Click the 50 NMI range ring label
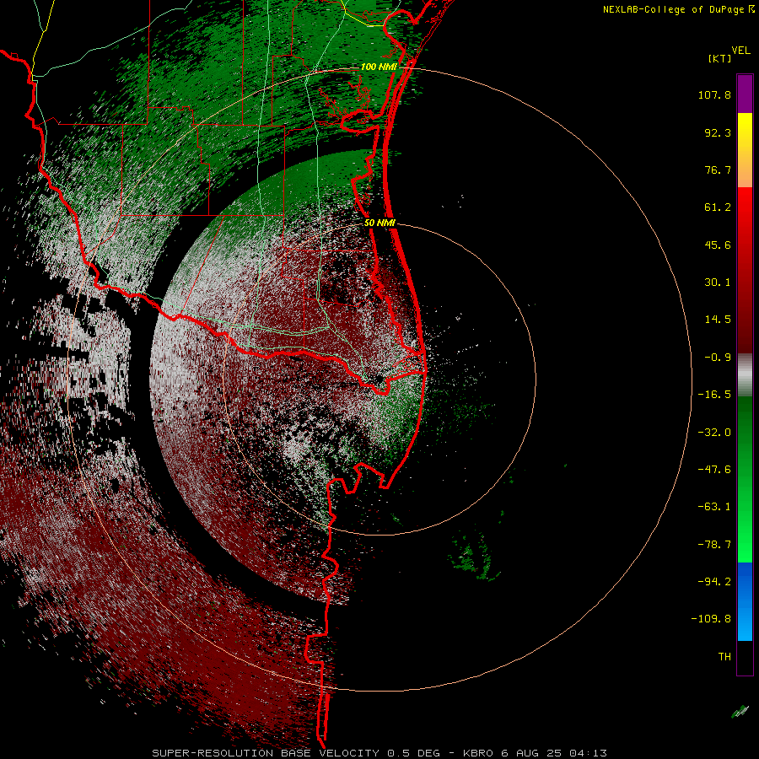 [379, 223]
